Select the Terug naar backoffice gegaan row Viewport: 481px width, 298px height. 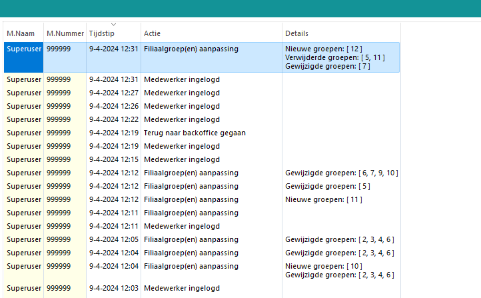click(x=202, y=133)
